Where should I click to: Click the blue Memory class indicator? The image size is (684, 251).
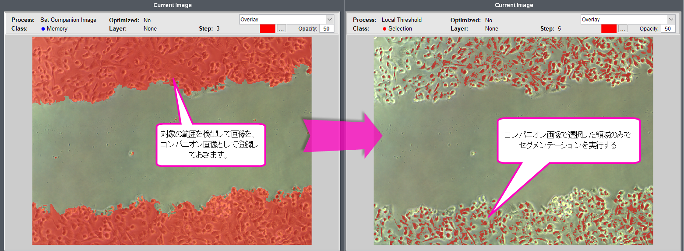click(x=43, y=29)
